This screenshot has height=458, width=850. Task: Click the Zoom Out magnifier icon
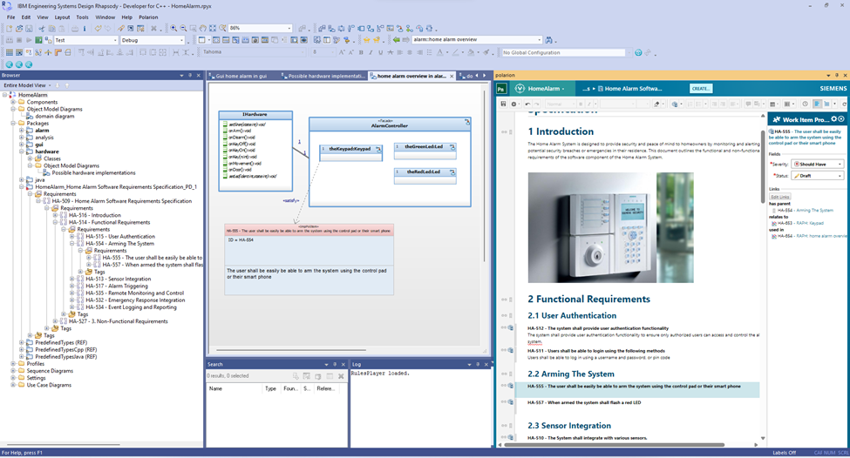183,28
